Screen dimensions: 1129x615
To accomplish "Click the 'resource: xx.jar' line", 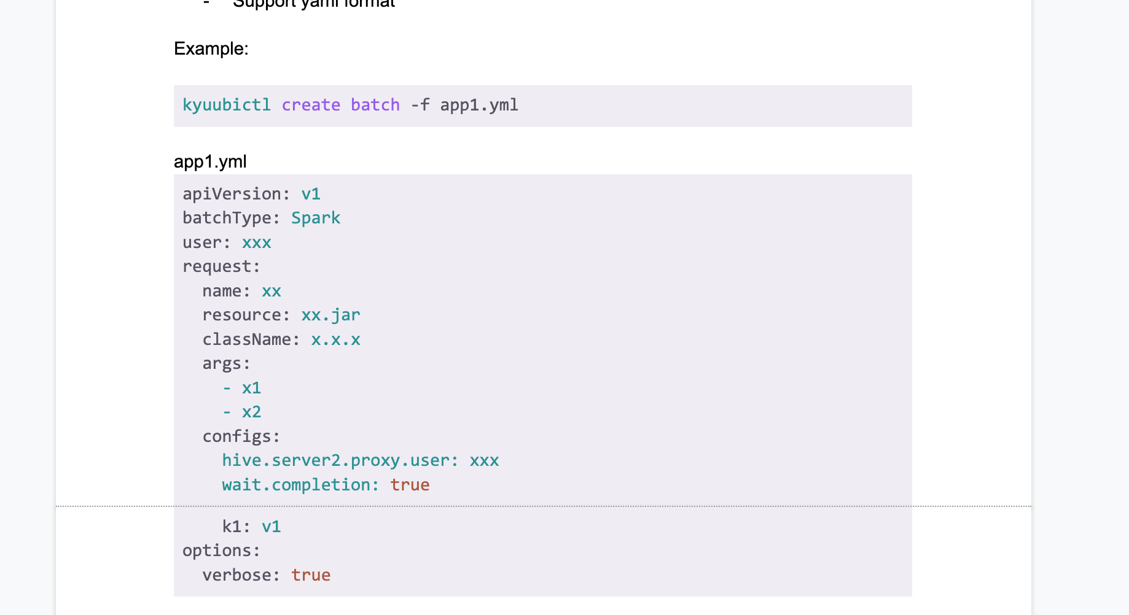I will click(x=281, y=315).
